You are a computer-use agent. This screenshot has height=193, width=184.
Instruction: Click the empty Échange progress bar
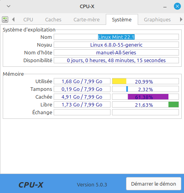pyautogui.click(x=145, y=112)
